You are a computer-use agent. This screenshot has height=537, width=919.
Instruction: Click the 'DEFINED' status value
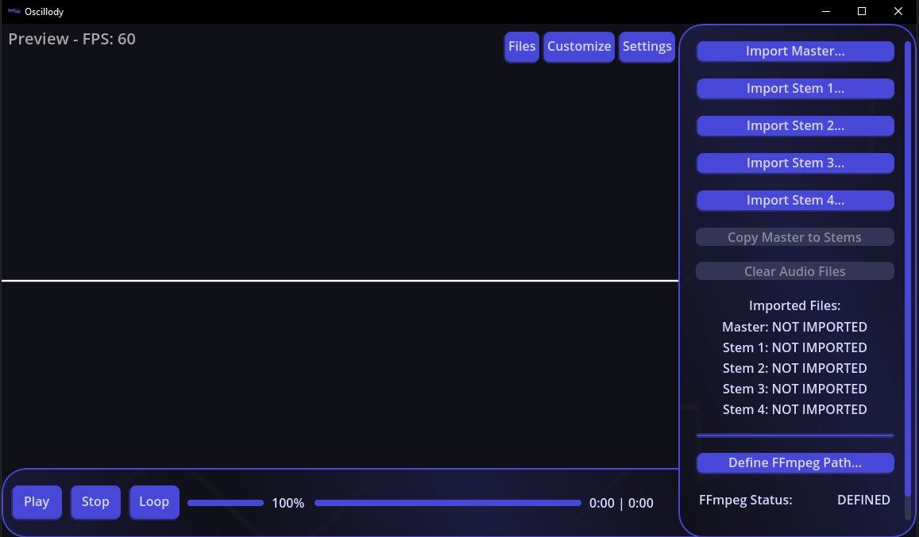(863, 500)
